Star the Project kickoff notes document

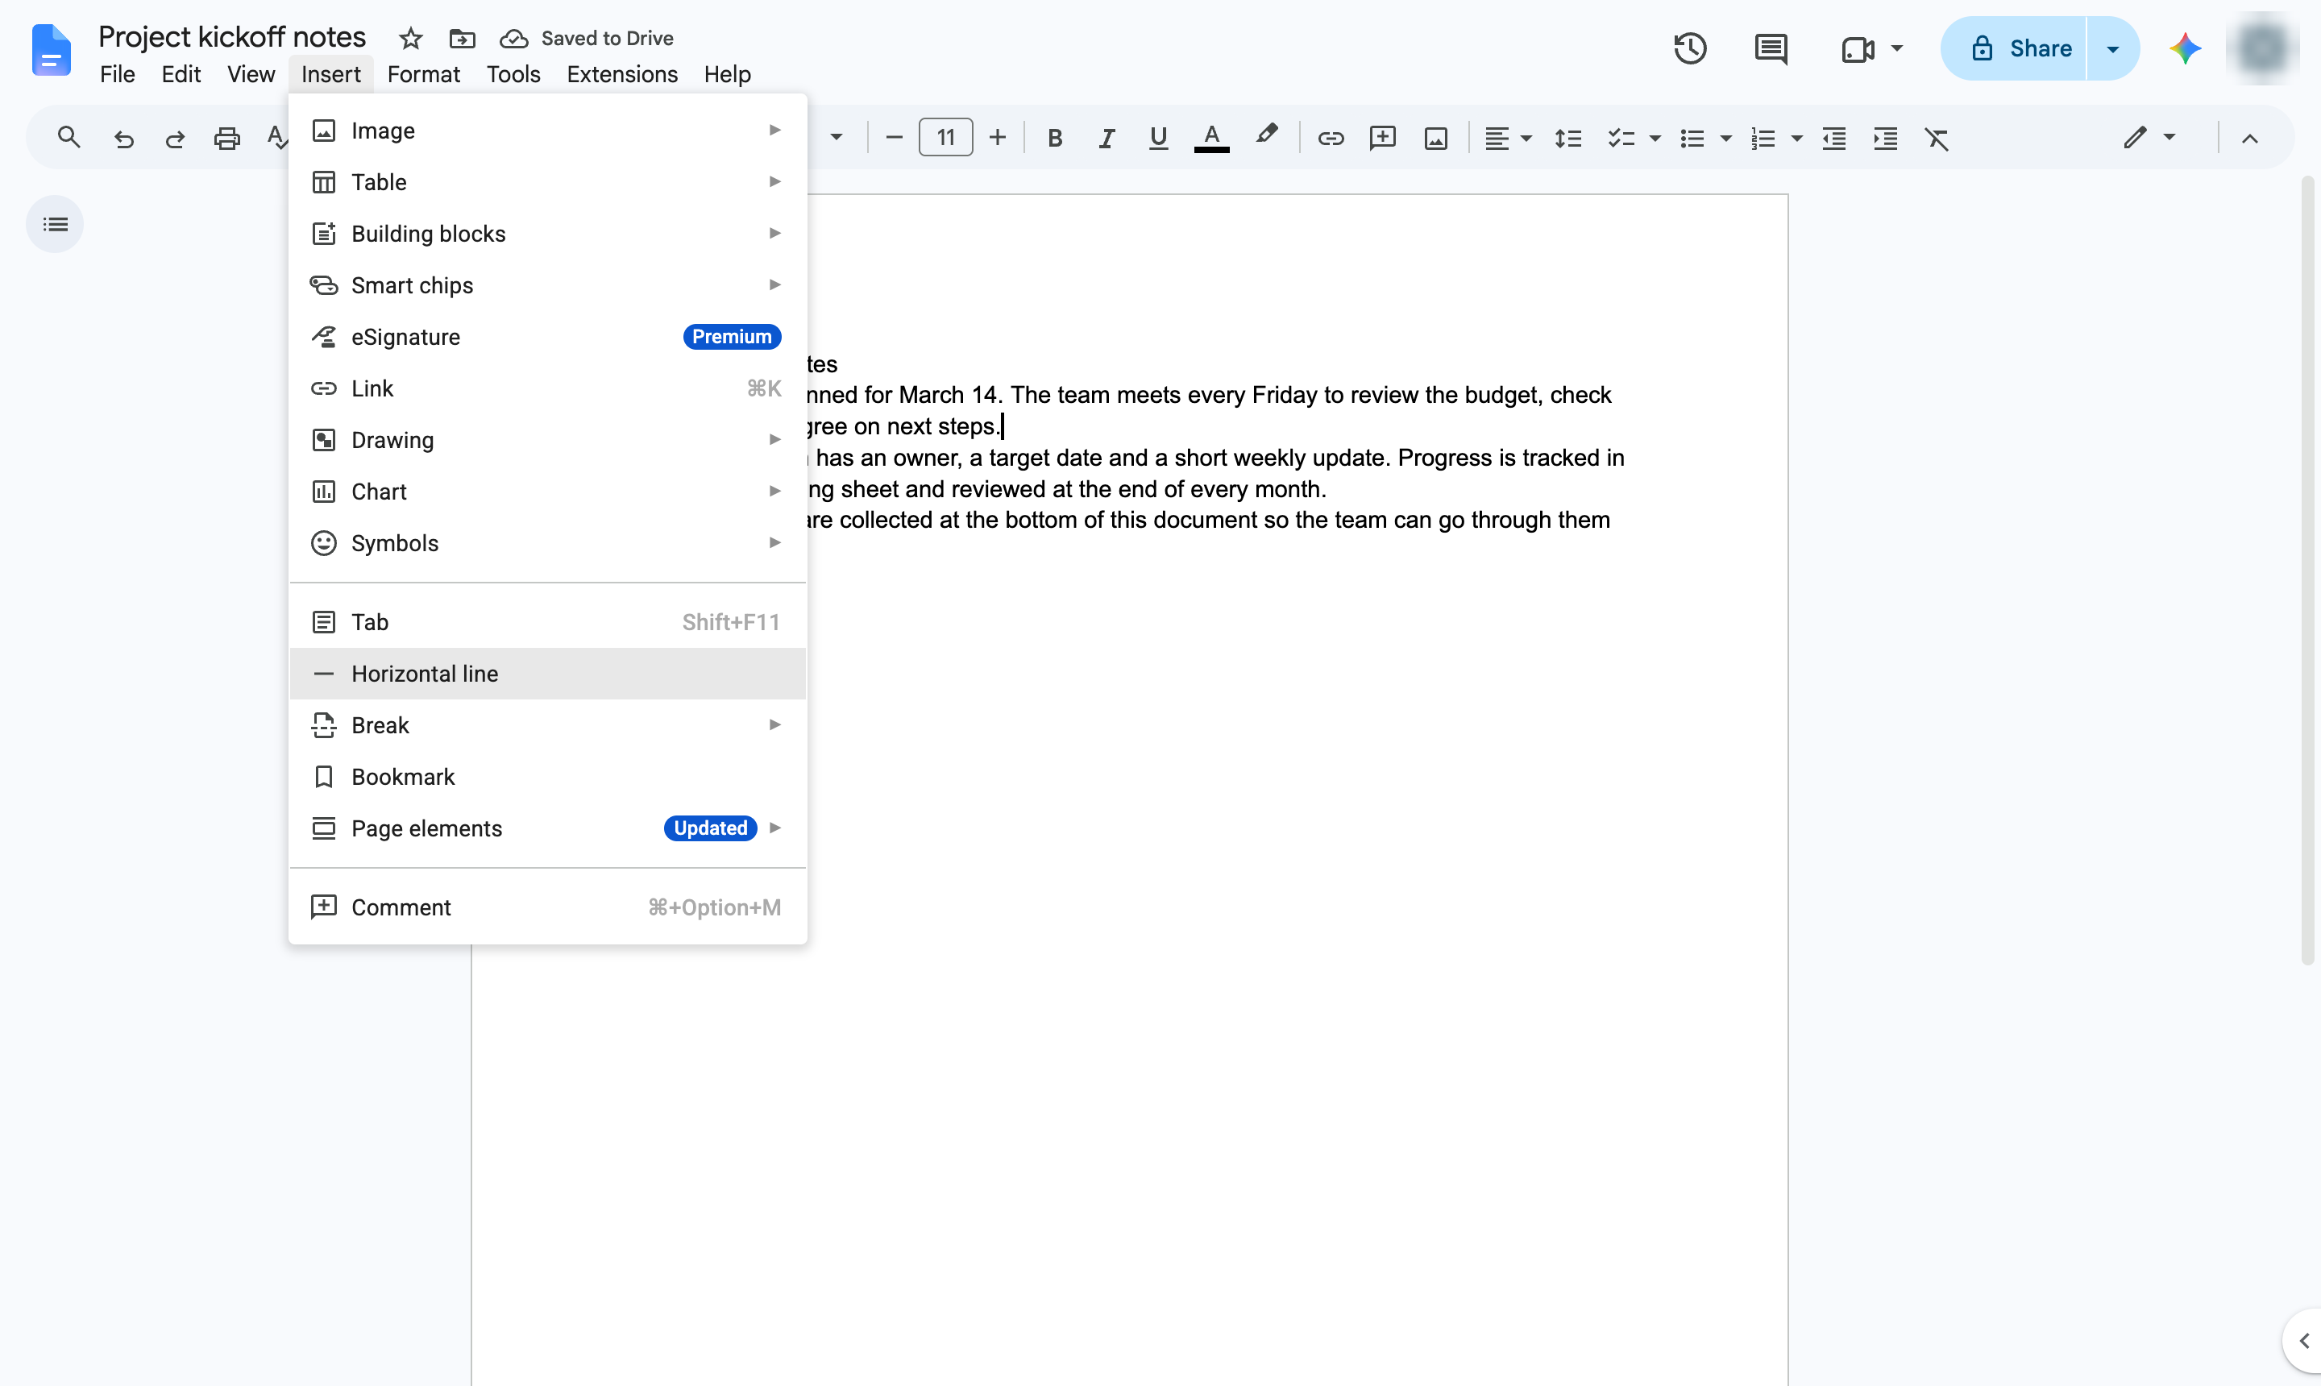[x=410, y=39]
